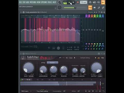Toggle the TP true peak meter button
This screenshot has width=124, height=93.
[x=22, y=80]
